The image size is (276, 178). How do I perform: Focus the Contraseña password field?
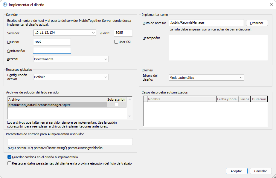(52, 50)
